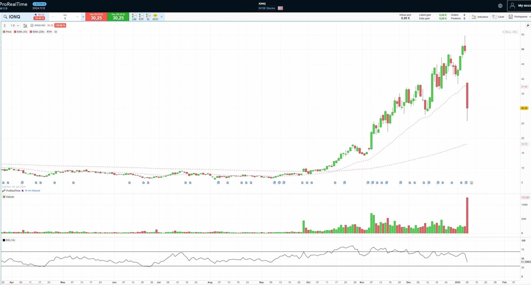Click the SL stop-loss order icon
This screenshot has height=285, width=531.
click(x=148, y=16)
